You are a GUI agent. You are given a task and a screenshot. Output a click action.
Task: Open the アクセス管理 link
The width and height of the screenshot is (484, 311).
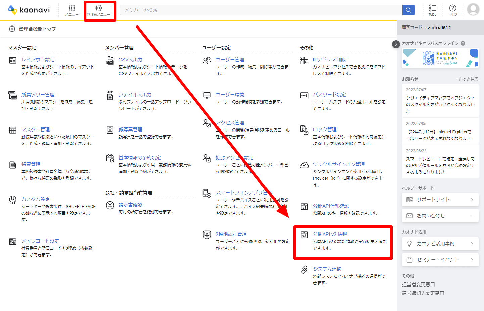click(x=230, y=123)
